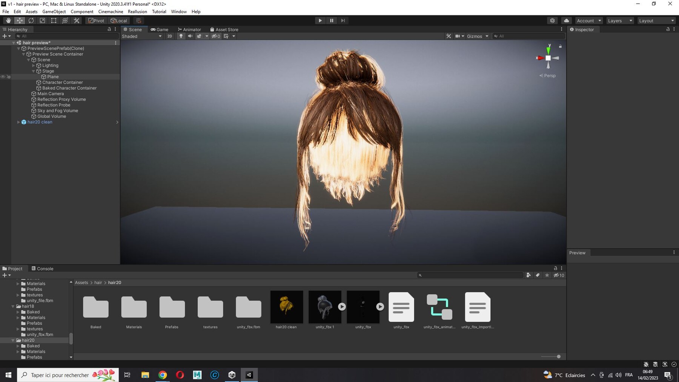
Task: Open the Account dropdown
Action: pyautogui.click(x=589, y=21)
